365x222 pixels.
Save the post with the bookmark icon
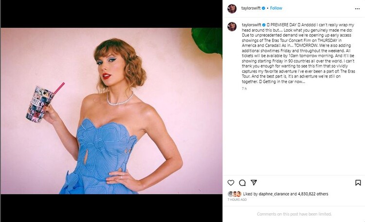click(358, 183)
